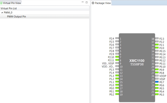Viewport: 167px width, 103px height.
Task: Click the Virtual Pin List column header
Action: click(45, 8)
